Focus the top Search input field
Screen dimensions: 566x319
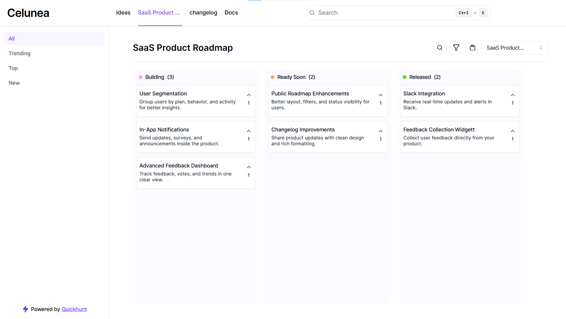[398, 13]
